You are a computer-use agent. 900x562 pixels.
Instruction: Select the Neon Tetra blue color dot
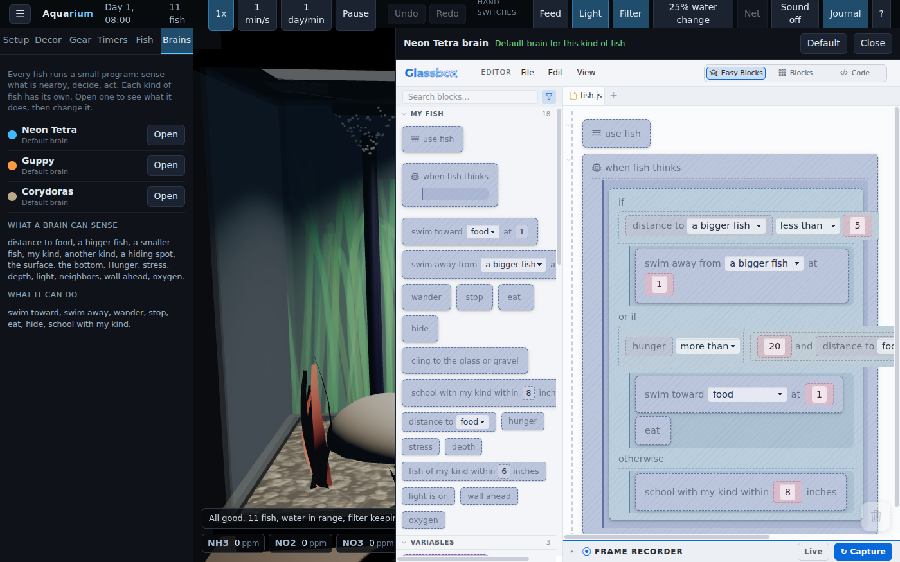(12, 135)
